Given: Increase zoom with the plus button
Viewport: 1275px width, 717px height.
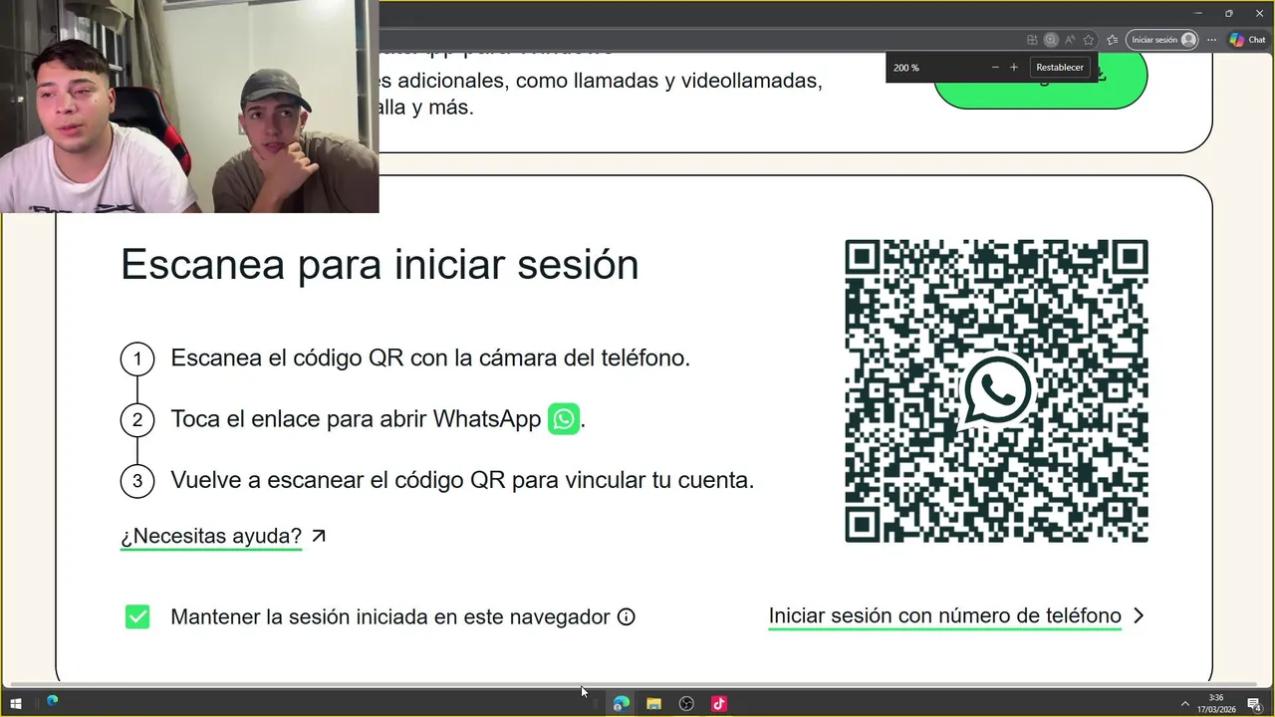Looking at the screenshot, I should (x=1014, y=68).
